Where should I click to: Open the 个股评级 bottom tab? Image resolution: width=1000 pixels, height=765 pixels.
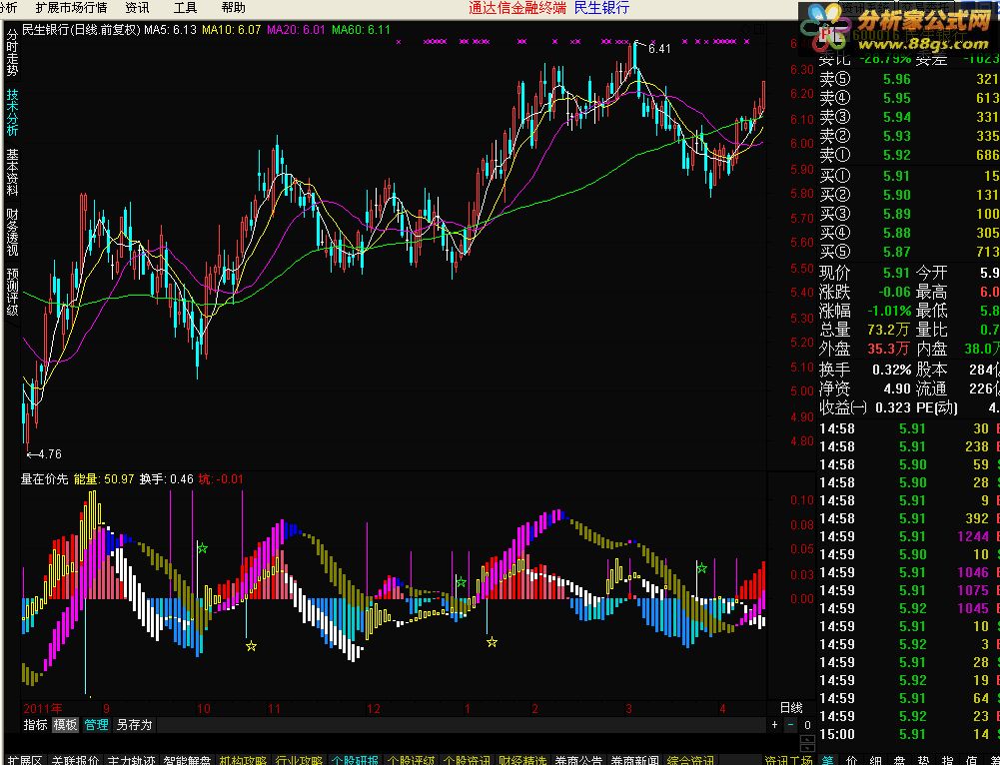tap(411, 760)
